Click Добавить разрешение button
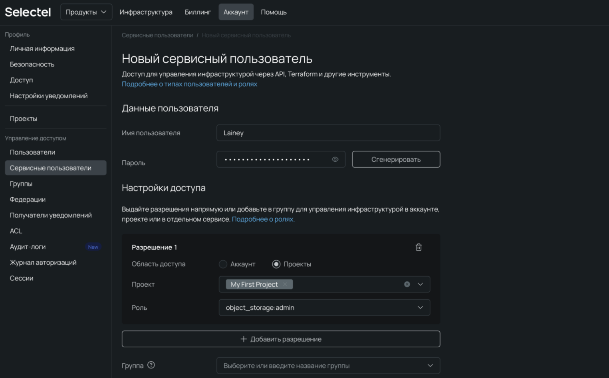Viewport: 609px width, 378px height. pos(281,339)
